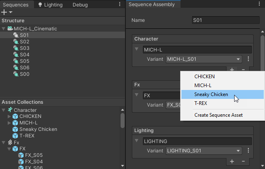Click the plus button under Lighting section
The height and width of the screenshot is (169, 265).
pos(232,161)
